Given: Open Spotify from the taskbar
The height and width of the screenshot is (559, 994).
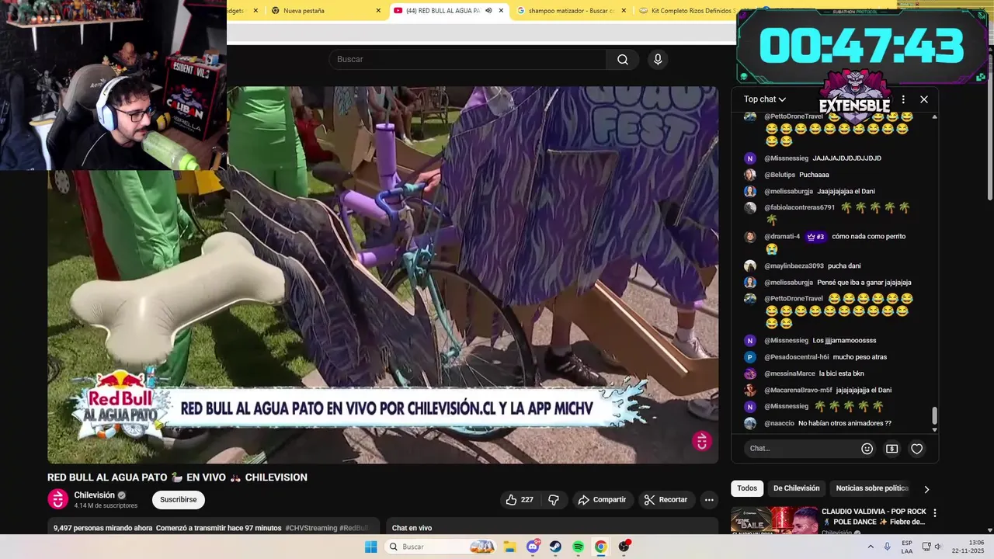Looking at the screenshot, I should coord(578,547).
